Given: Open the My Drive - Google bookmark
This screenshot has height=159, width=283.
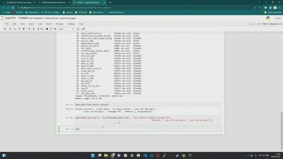Looking at the screenshot, I should (51, 12).
